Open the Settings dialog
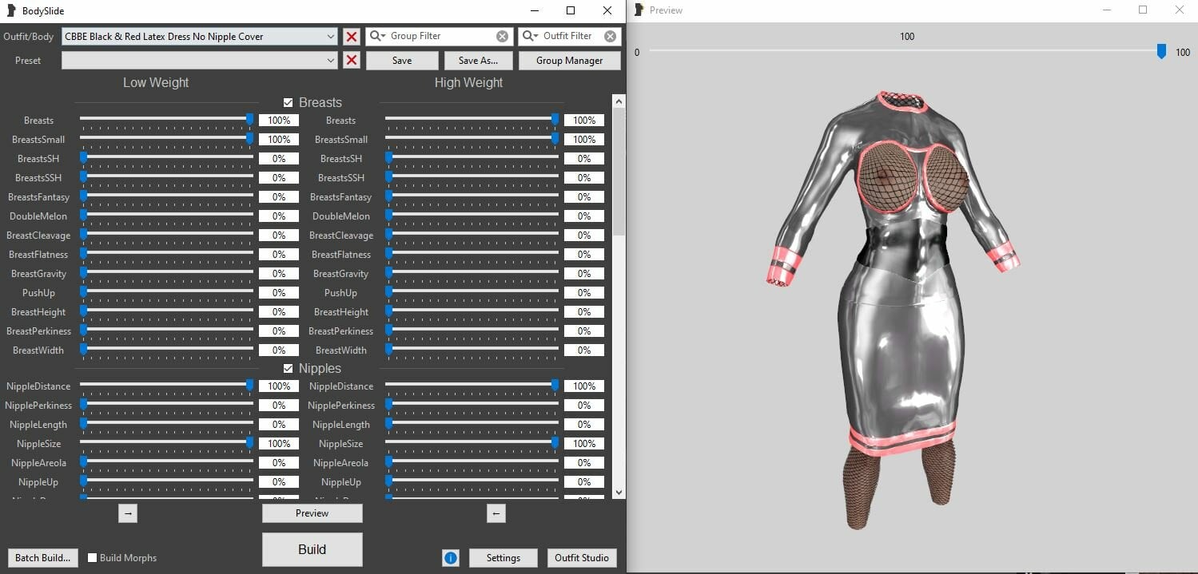The width and height of the screenshot is (1198, 574). click(x=503, y=558)
